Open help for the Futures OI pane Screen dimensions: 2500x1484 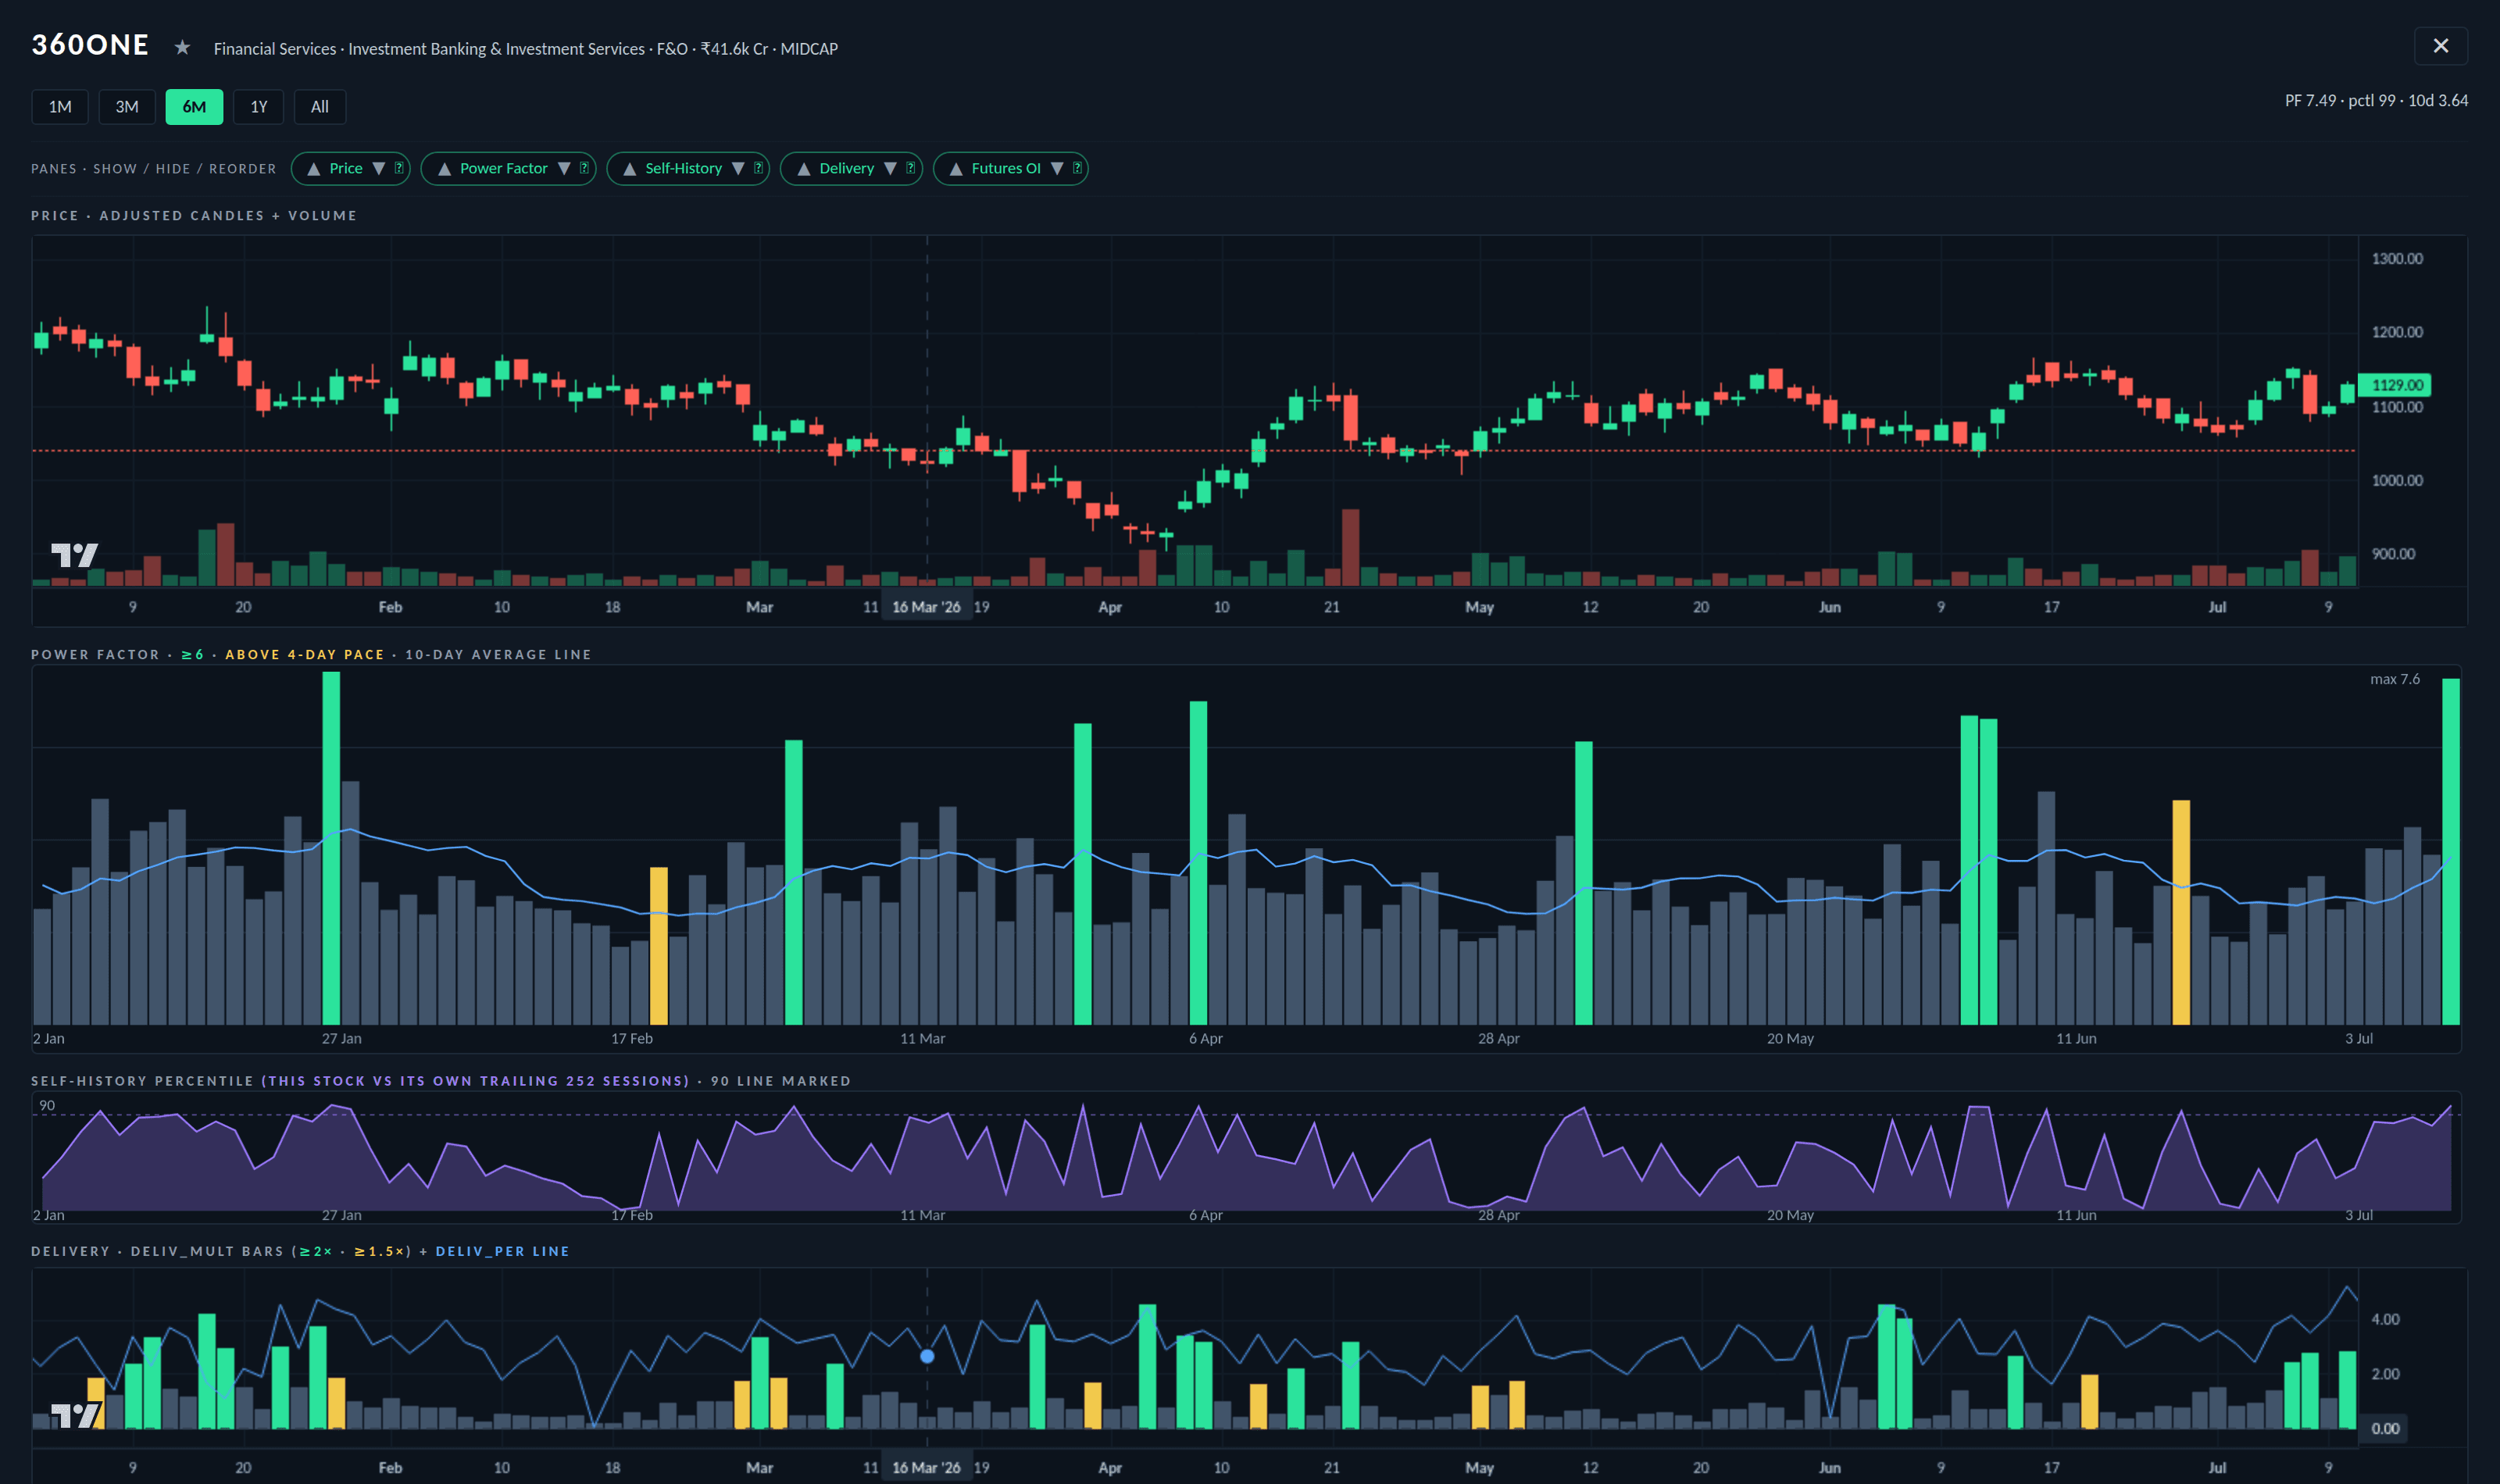[x=1077, y=168]
